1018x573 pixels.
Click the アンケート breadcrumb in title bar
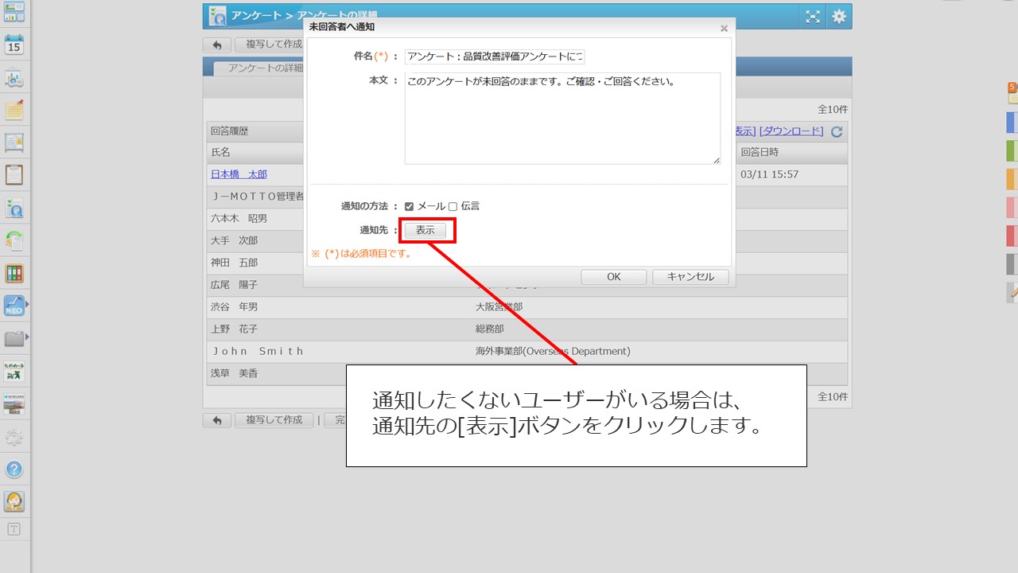[257, 16]
